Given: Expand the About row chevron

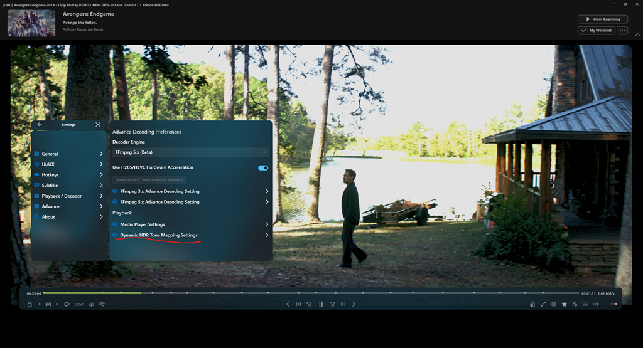Looking at the screenshot, I should [x=101, y=217].
